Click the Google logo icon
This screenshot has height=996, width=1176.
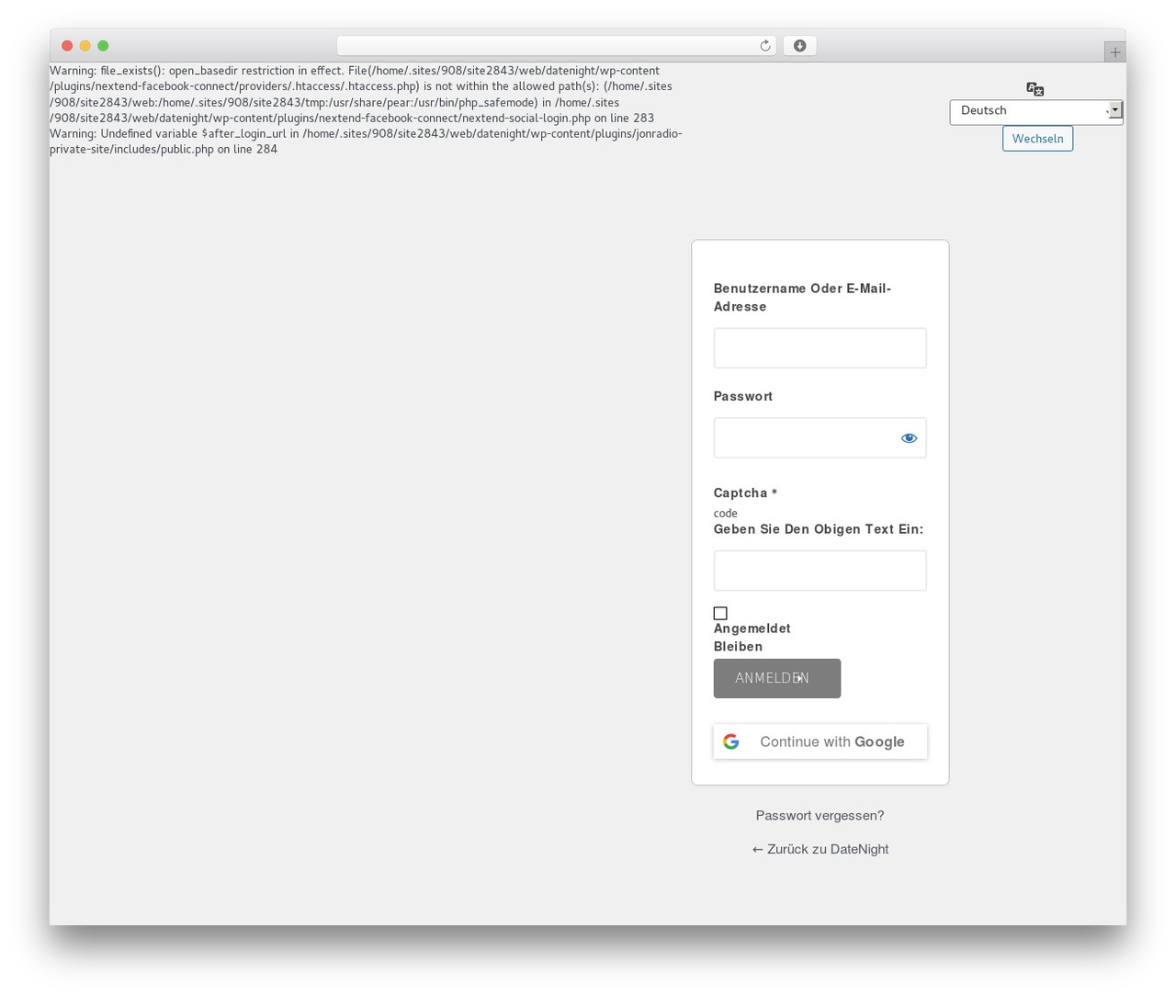tap(731, 741)
